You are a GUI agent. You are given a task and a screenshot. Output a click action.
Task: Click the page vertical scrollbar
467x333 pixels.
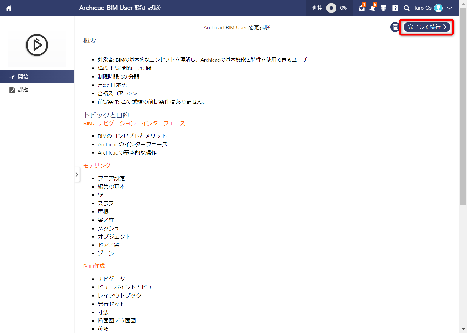[463, 107]
